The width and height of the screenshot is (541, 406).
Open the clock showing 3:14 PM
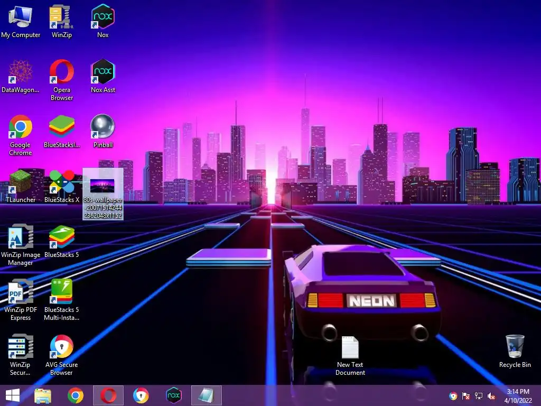coord(518,395)
